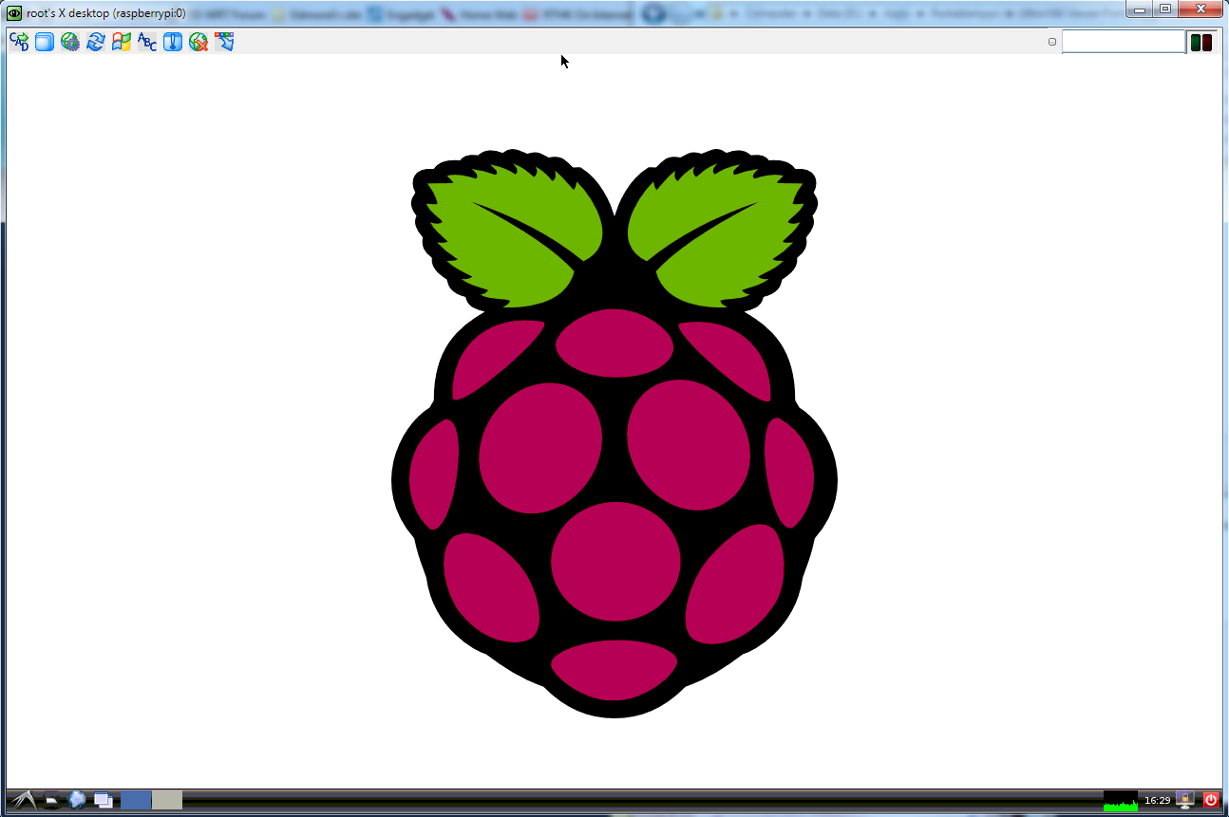Click the 16:29 clock in the panel
This screenshot has height=817, width=1229.
[1157, 801]
